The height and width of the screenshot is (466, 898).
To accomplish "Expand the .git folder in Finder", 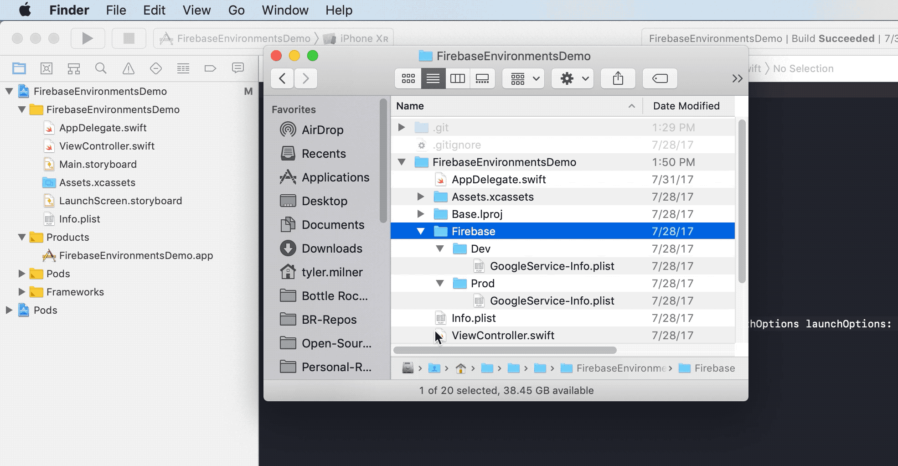I will click(x=401, y=127).
